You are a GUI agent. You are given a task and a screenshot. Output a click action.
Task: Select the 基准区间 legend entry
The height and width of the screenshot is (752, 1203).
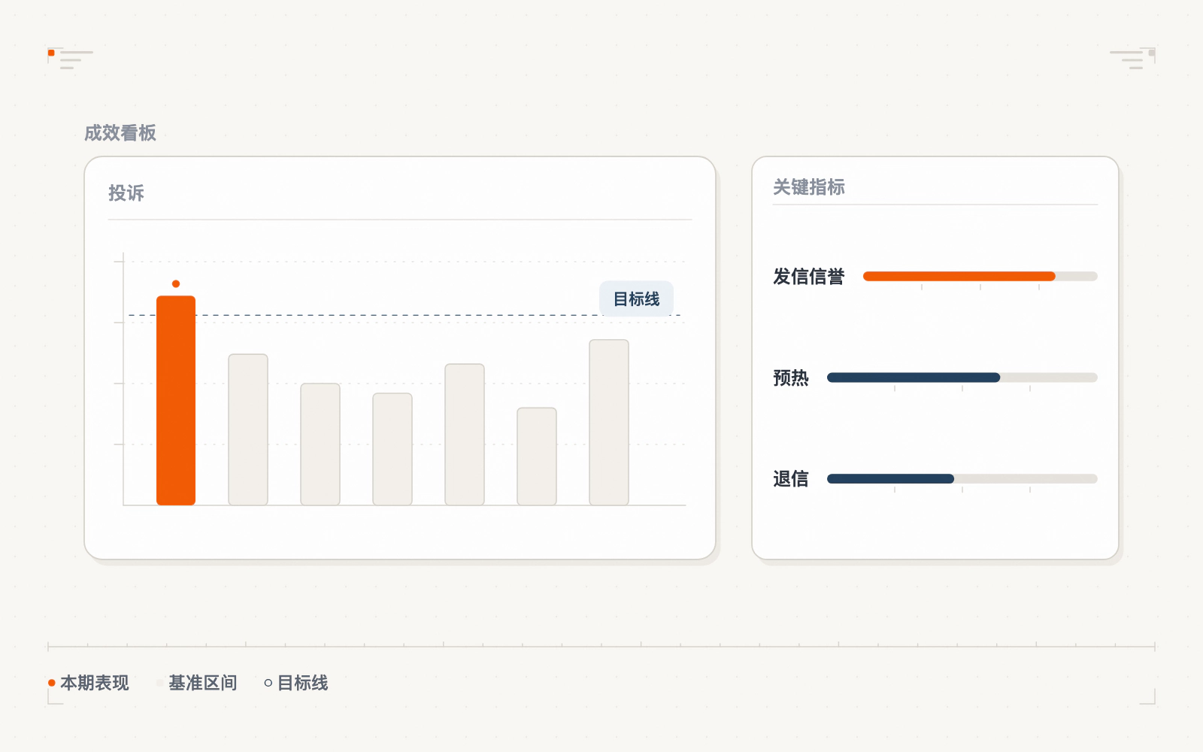coord(197,683)
